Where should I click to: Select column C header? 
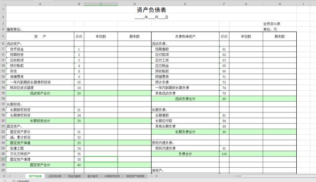pos(101,4)
